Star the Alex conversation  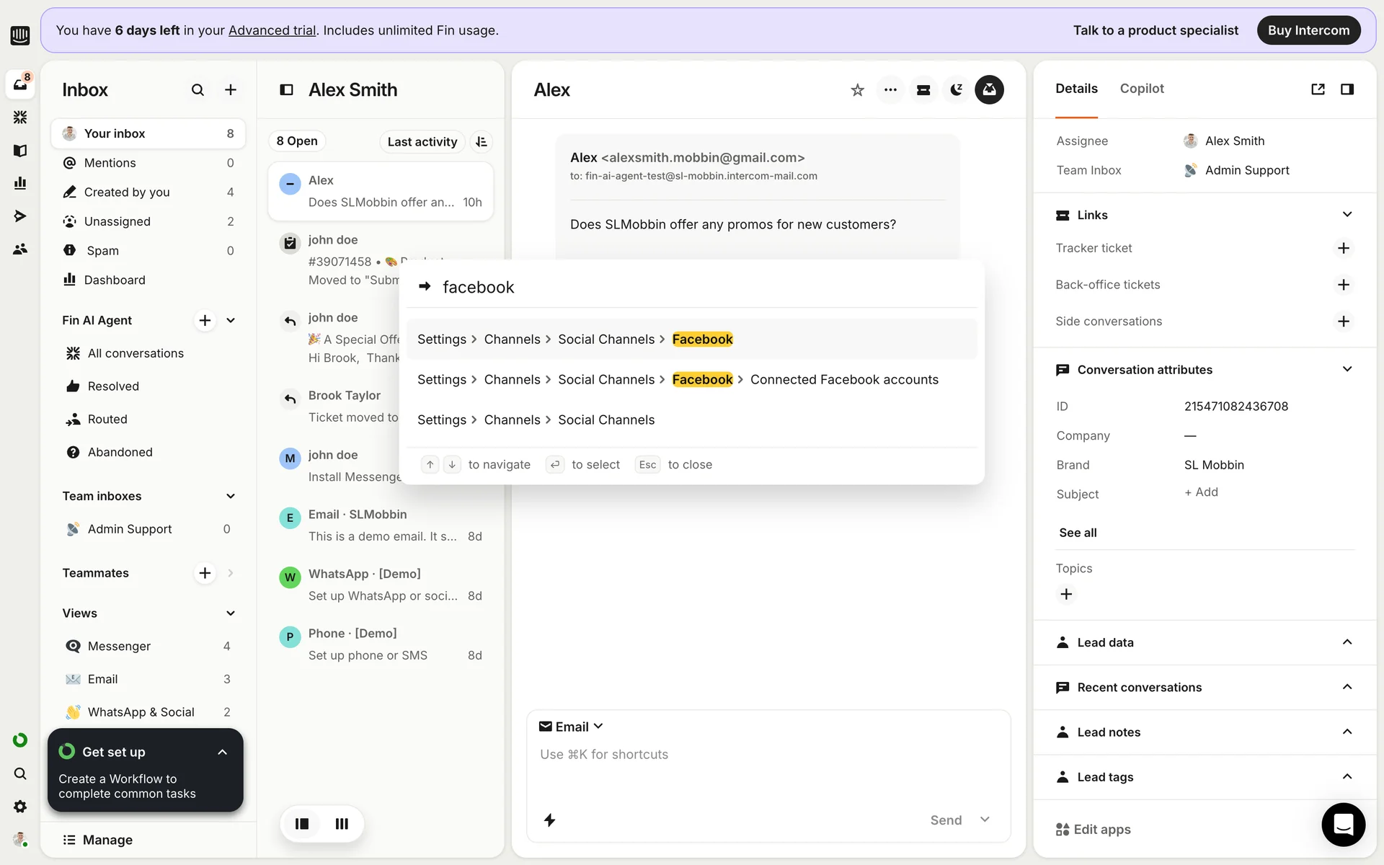tap(857, 90)
